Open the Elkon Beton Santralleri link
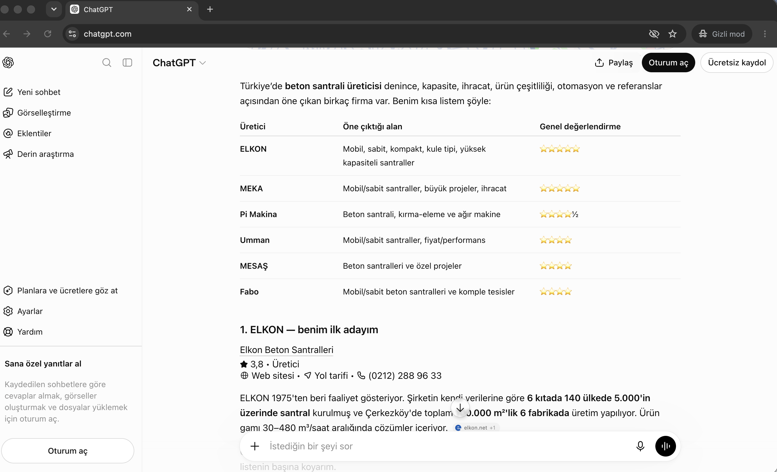This screenshot has width=777, height=472. [286, 350]
